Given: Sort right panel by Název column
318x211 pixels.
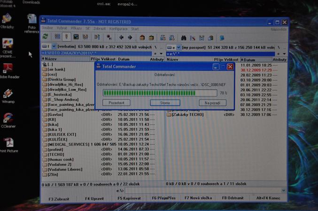Looking at the screenshot, I should tap(190, 60).
